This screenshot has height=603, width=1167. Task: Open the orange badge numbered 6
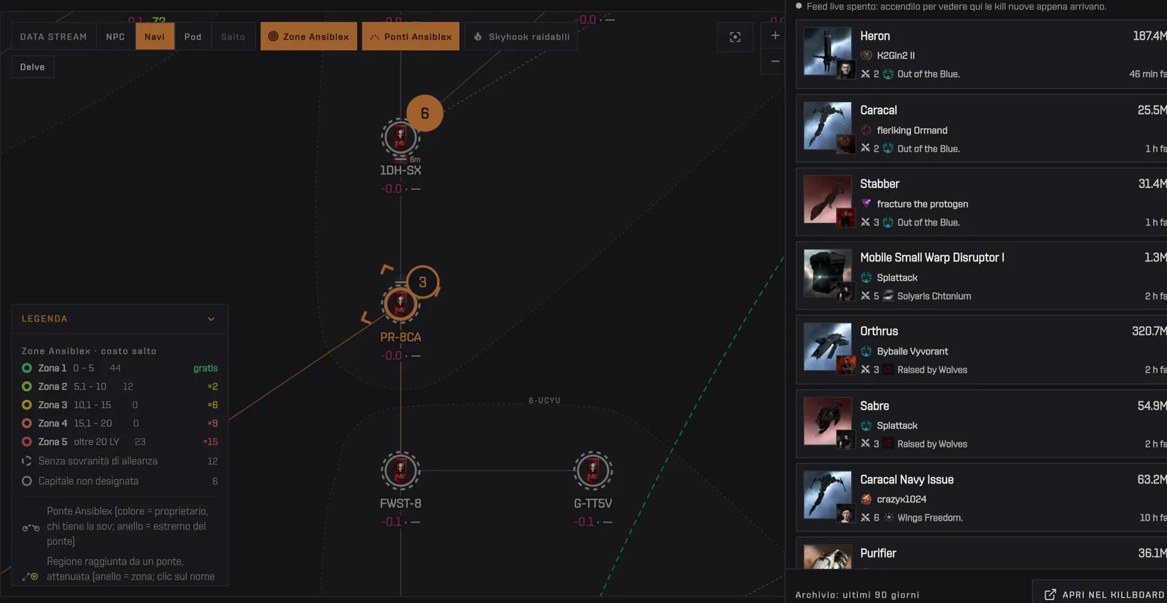click(x=424, y=113)
